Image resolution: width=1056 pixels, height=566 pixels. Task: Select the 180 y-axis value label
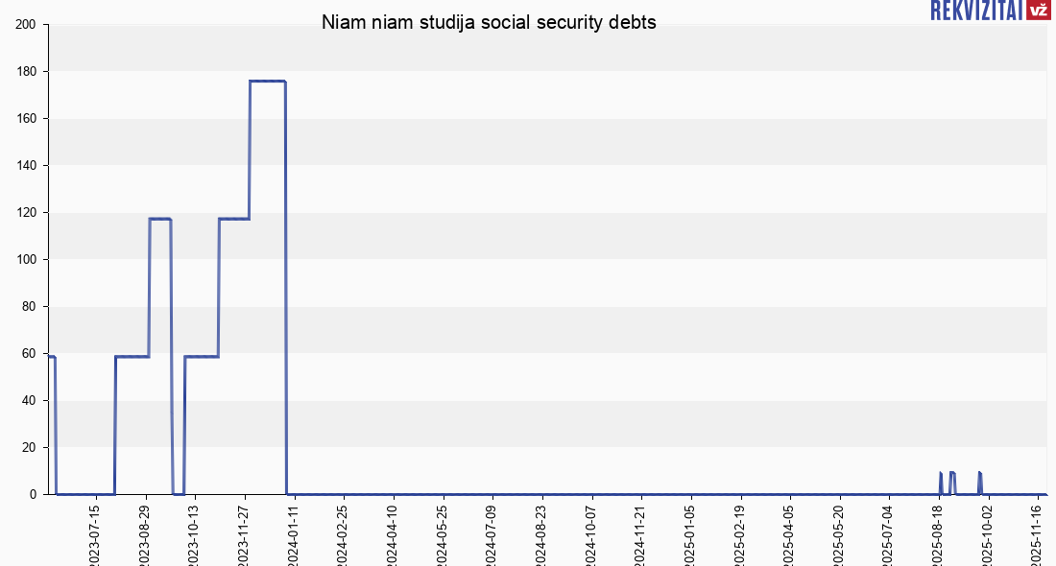tap(26, 72)
